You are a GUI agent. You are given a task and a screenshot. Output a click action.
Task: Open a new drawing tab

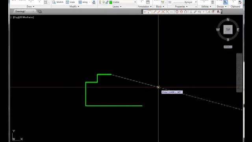[x=39, y=11]
